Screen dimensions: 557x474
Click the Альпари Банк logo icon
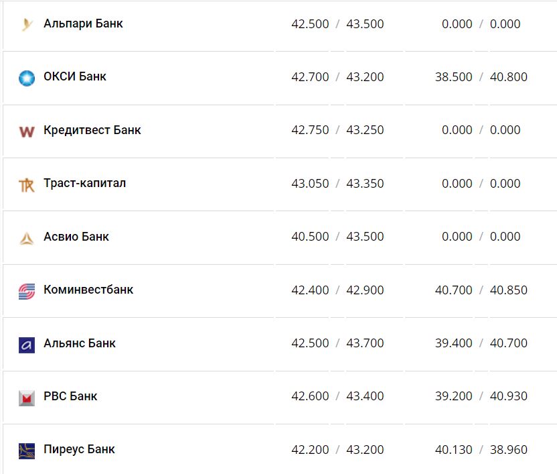(x=27, y=25)
